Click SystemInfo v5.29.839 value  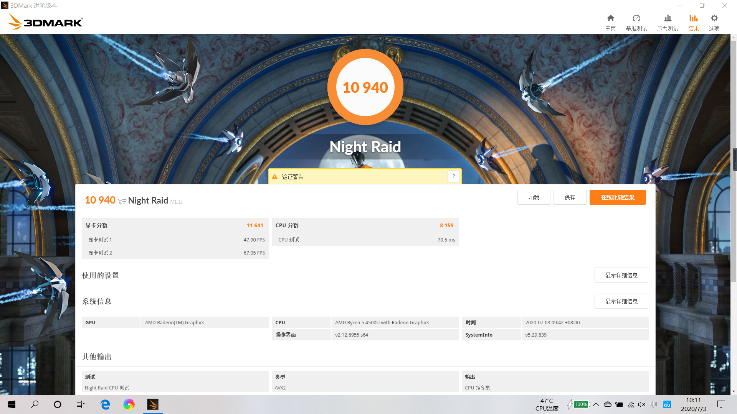coord(536,335)
